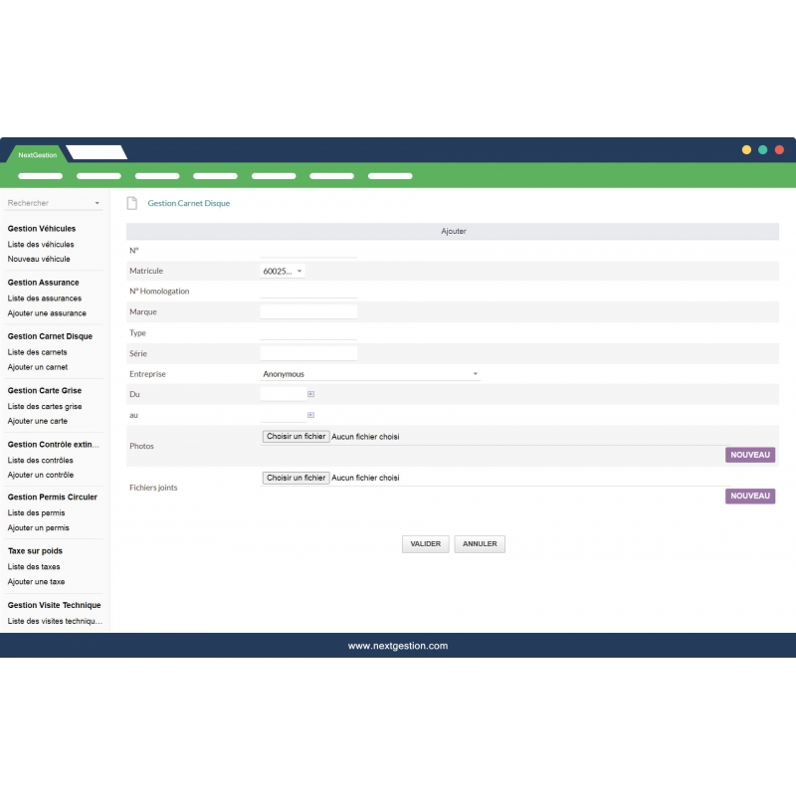Select the last item in the green navigation bar

(x=390, y=175)
